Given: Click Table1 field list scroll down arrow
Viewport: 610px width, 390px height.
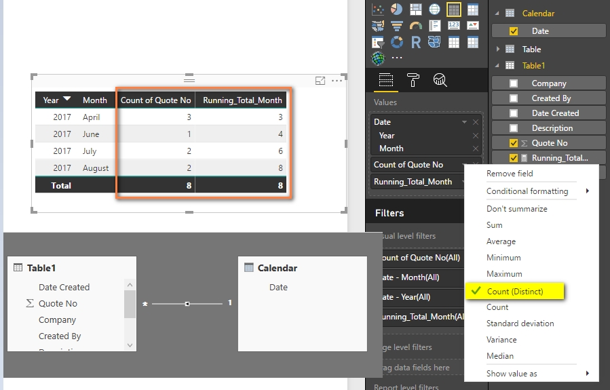Looking at the screenshot, I should (130, 345).
